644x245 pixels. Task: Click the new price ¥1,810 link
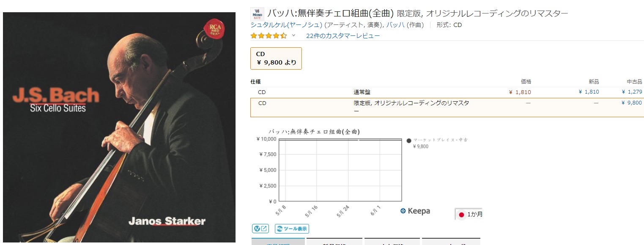589,92
